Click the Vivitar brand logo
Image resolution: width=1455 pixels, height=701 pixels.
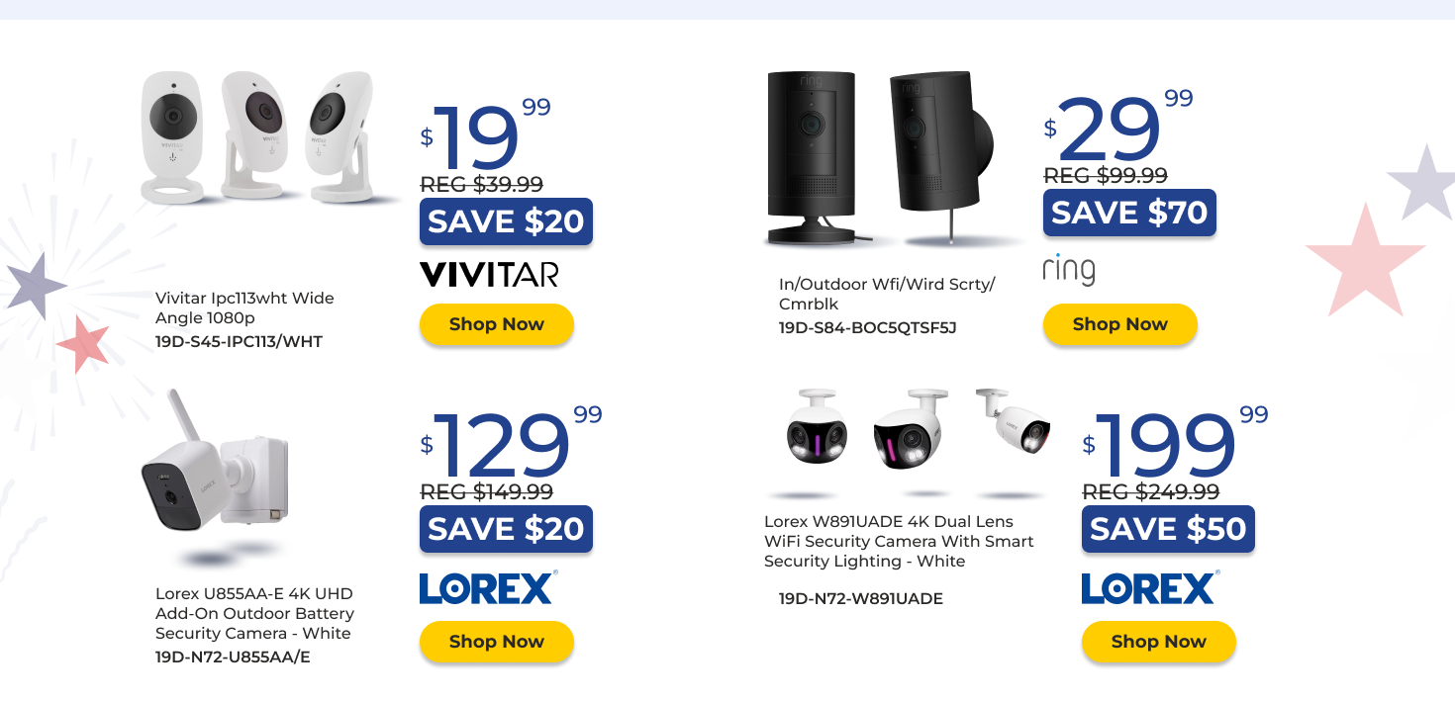coord(489,274)
